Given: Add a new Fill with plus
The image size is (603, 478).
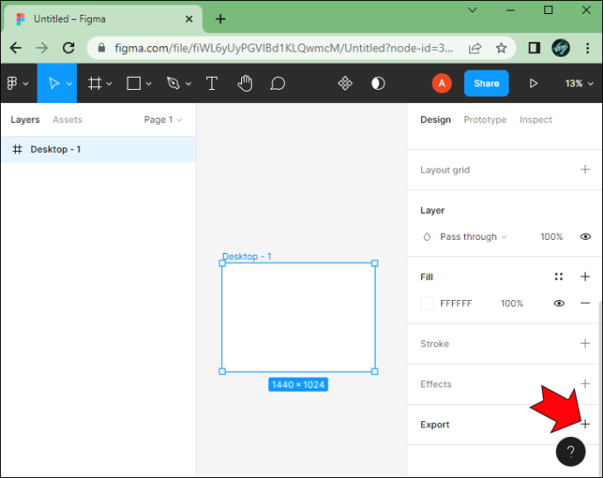Looking at the screenshot, I should click(x=585, y=277).
